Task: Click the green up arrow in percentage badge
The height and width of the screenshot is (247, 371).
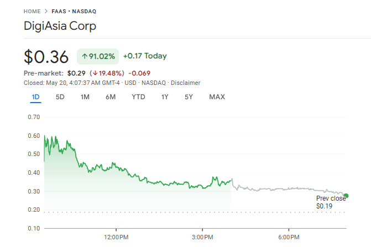Action: (x=85, y=56)
